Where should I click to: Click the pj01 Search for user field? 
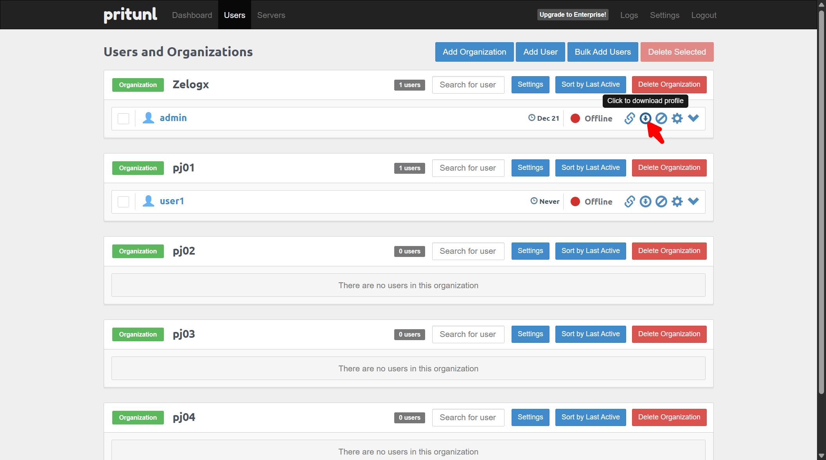(468, 168)
